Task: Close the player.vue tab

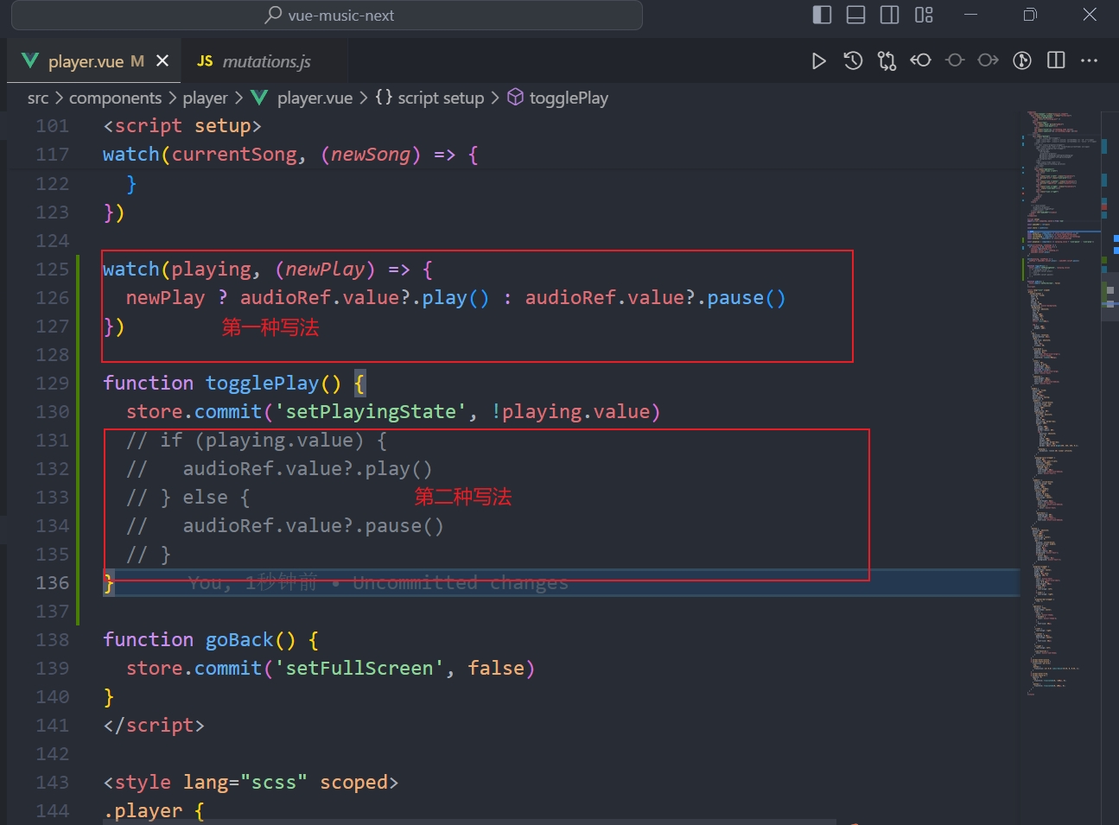Action: [x=162, y=60]
